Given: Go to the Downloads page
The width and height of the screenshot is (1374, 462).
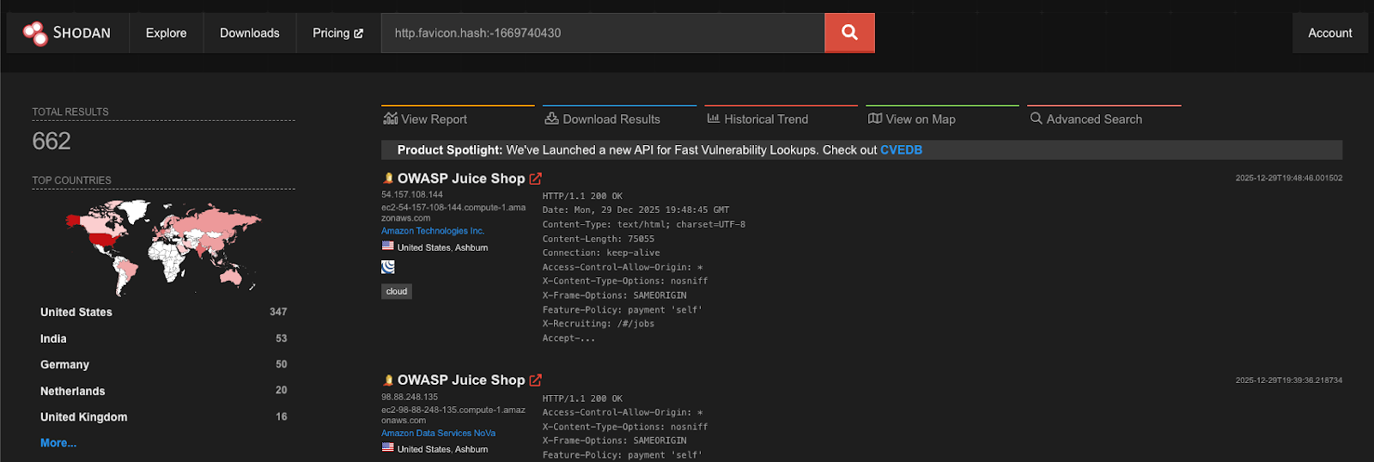Looking at the screenshot, I should point(249,33).
